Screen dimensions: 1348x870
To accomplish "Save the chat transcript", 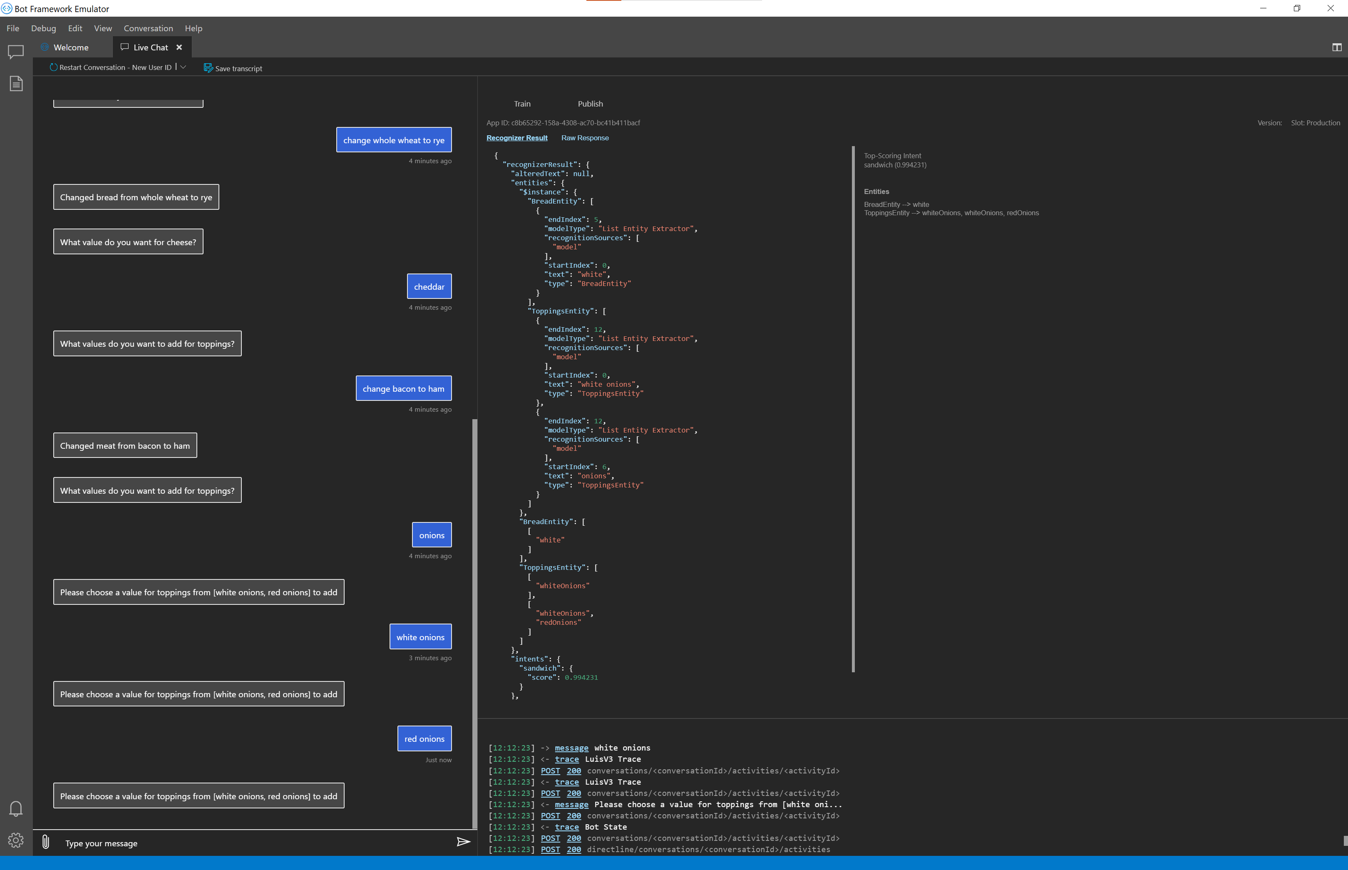I will tap(233, 68).
